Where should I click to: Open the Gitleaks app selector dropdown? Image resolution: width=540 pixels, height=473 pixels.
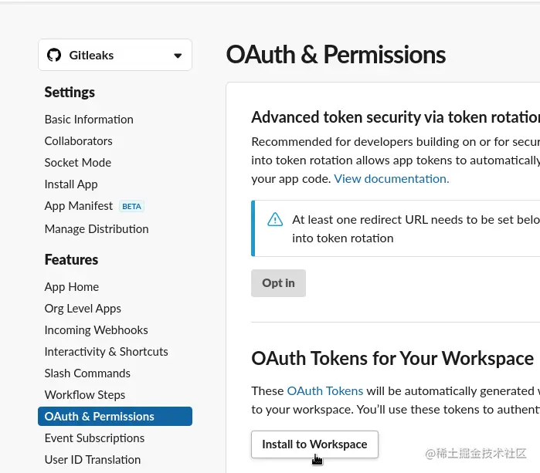[115, 56]
